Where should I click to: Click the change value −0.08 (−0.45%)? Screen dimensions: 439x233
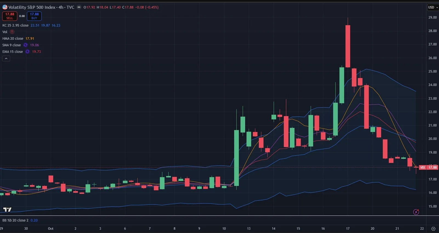coord(147,7)
